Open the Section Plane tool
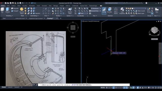Image resolution: width=162 pixels, height=91 pixels. click(x=70, y=11)
